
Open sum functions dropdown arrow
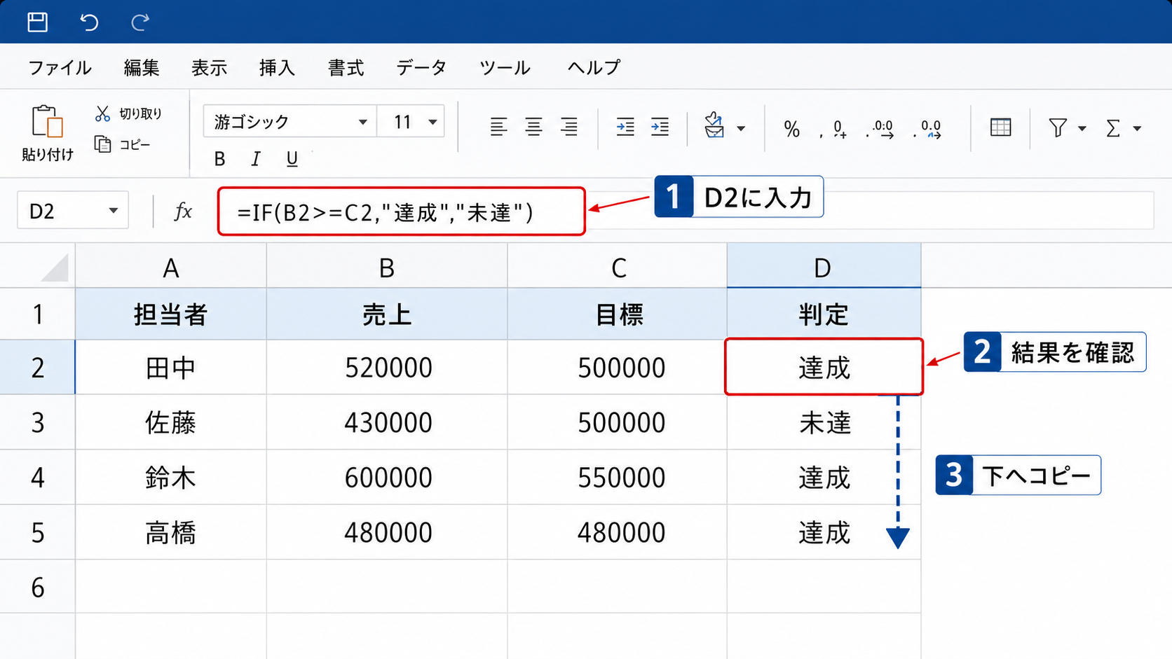(1137, 128)
